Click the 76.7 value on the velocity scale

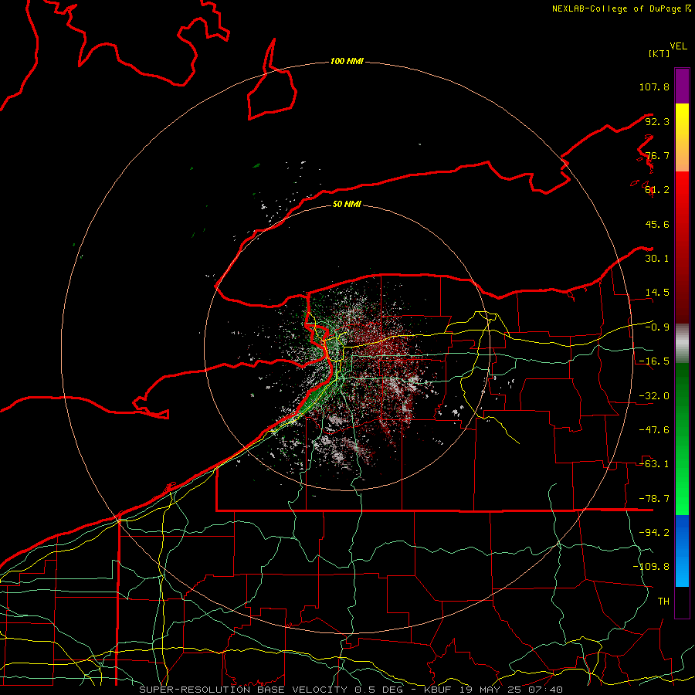click(657, 155)
